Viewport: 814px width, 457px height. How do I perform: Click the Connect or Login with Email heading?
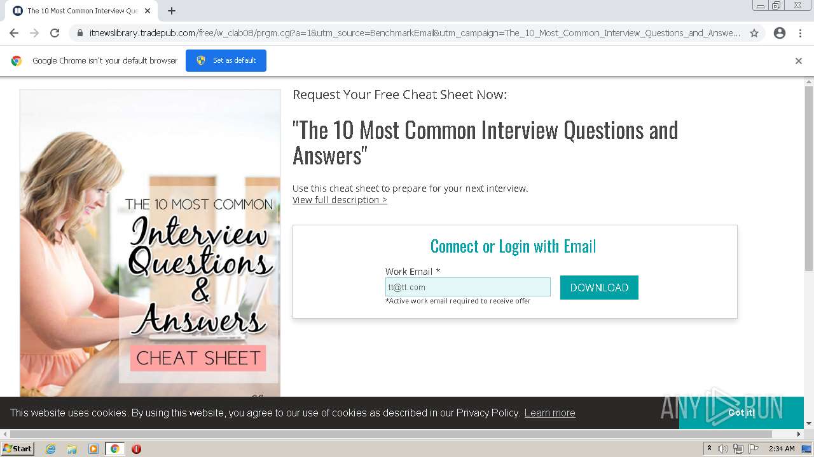coord(513,246)
